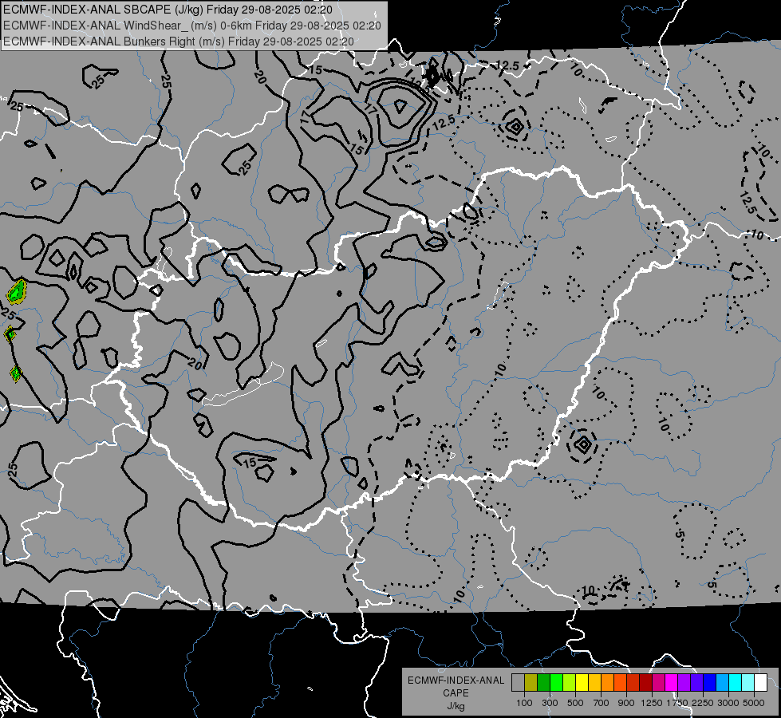Pick the pure blue legend swatch
Image resolution: width=781 pixels, height=718 pixels.
(709, 683)
